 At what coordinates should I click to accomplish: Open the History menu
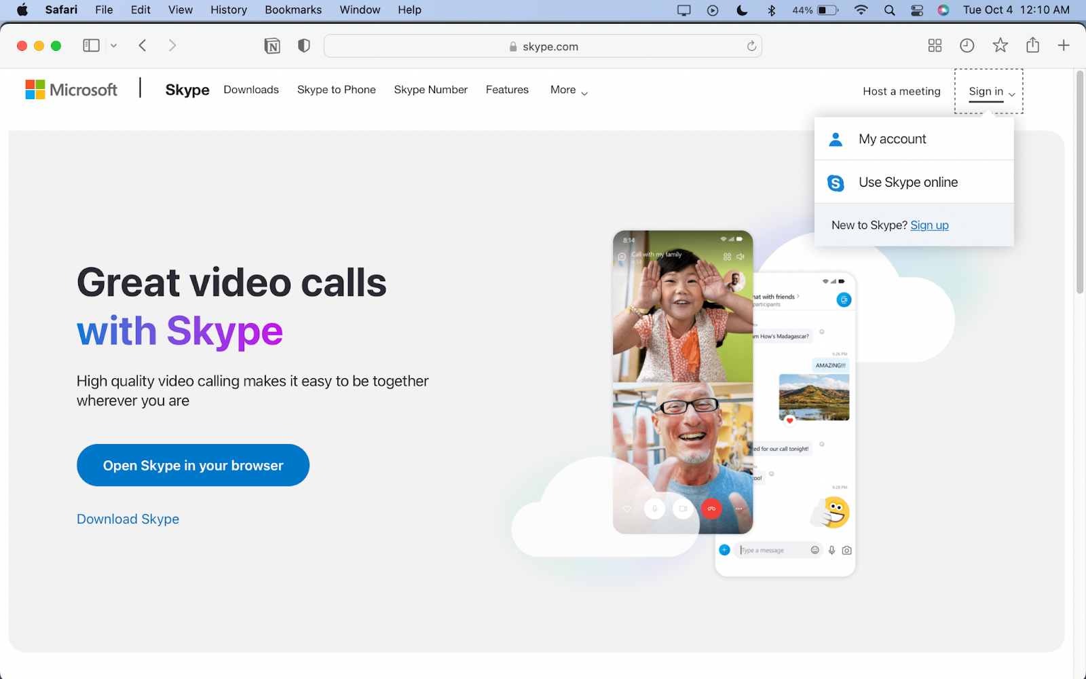[229, 10]
